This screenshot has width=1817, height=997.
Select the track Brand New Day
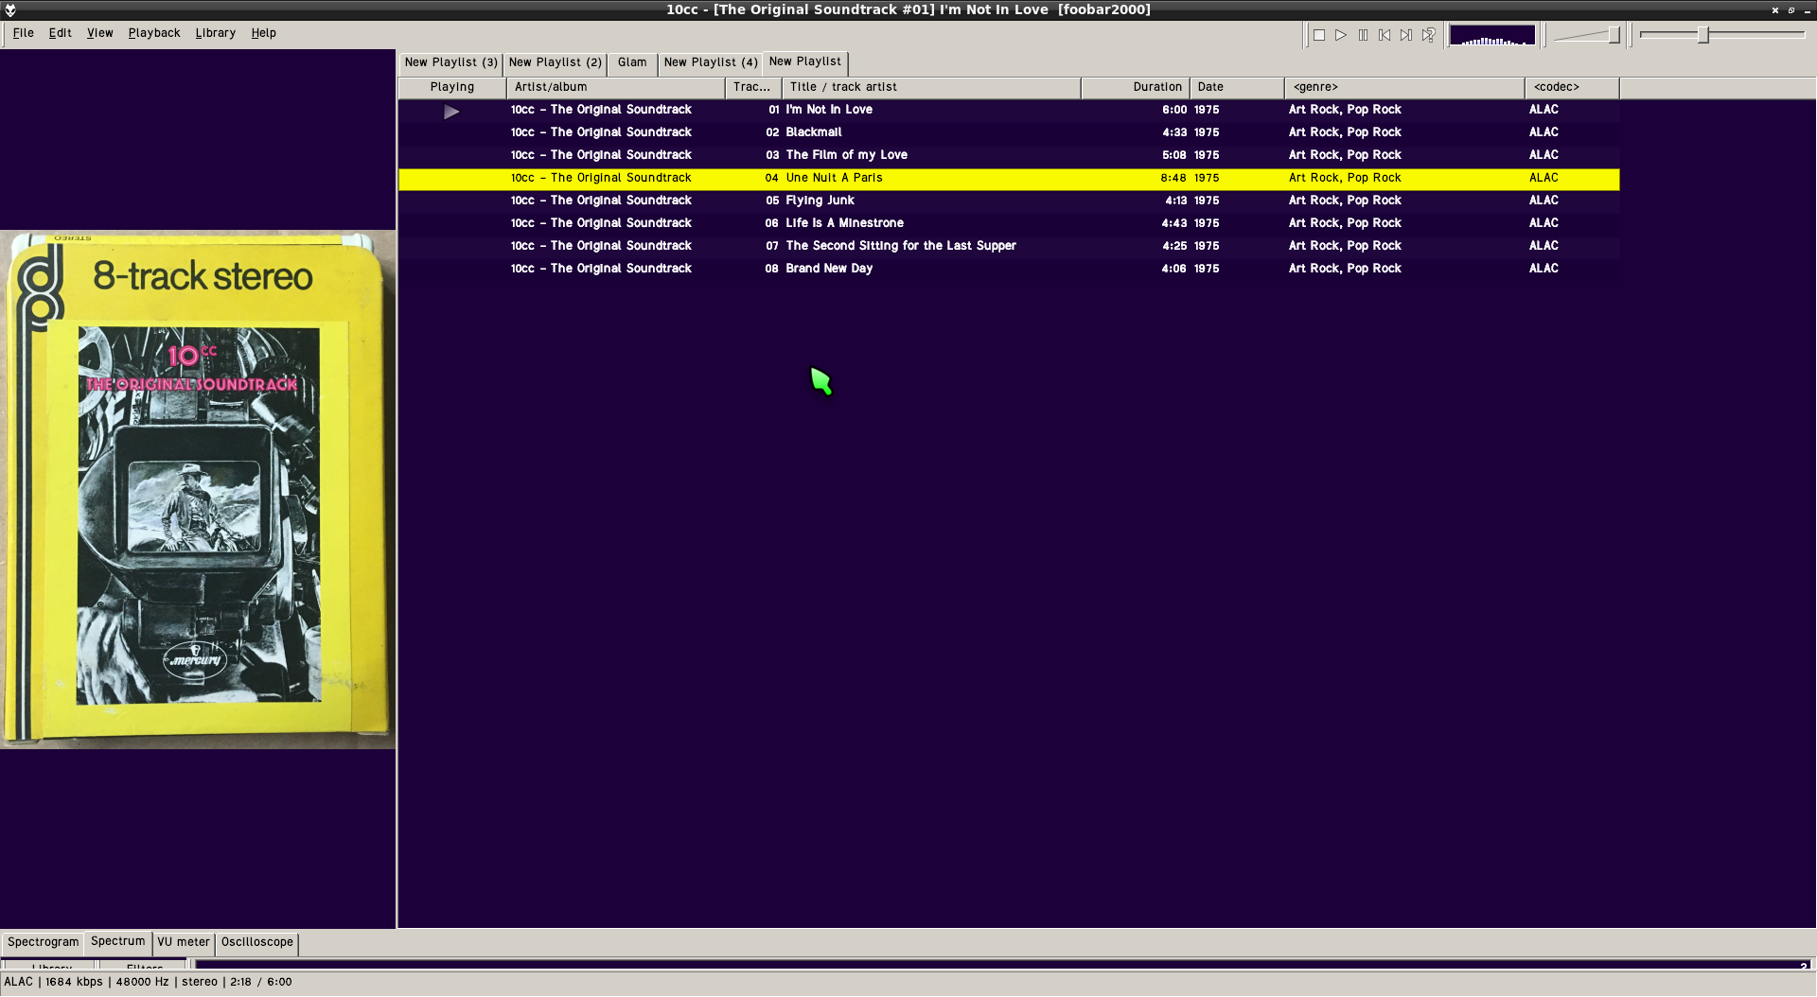(1009, 269)
